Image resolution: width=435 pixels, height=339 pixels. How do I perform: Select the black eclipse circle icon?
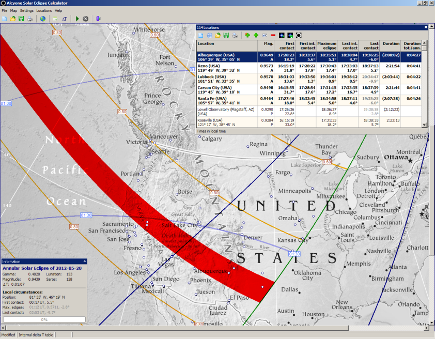pos(298,35)
